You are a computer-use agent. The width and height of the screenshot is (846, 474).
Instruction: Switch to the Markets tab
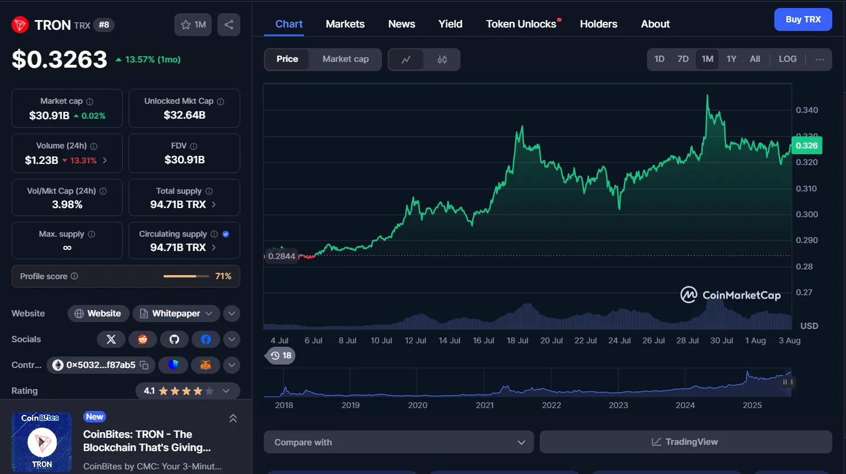345,24
